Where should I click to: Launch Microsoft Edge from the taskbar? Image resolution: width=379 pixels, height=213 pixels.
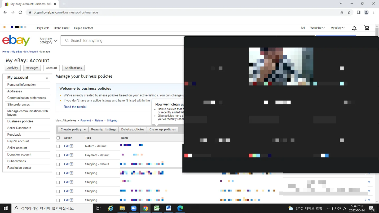(180, 208)
